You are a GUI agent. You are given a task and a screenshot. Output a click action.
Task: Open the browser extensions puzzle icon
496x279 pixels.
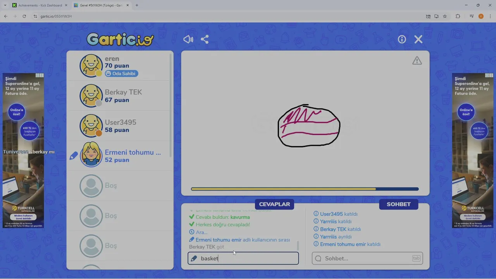(458, 16)
